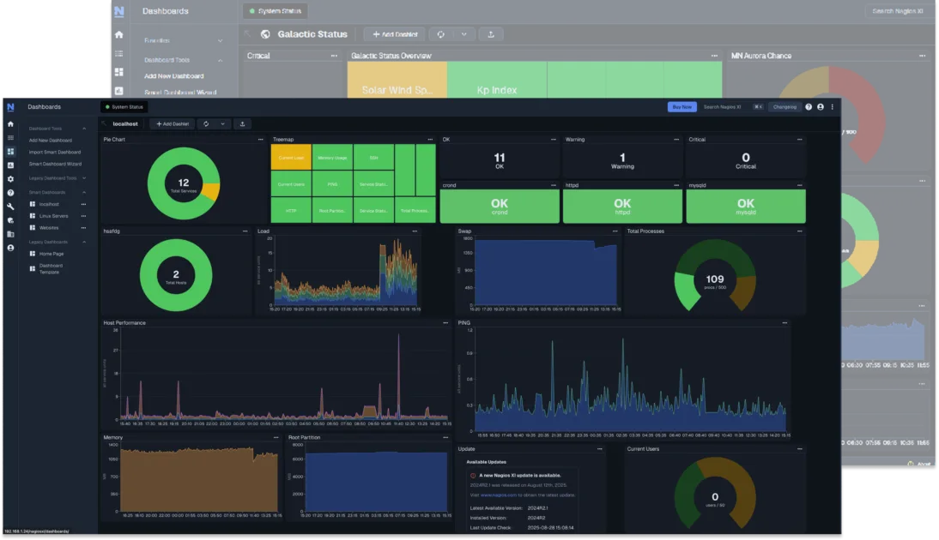939x540 pixels.
Task: Open the refresh-rate dropdown chevron in the toolbar
Action: [x=222, y=123]
